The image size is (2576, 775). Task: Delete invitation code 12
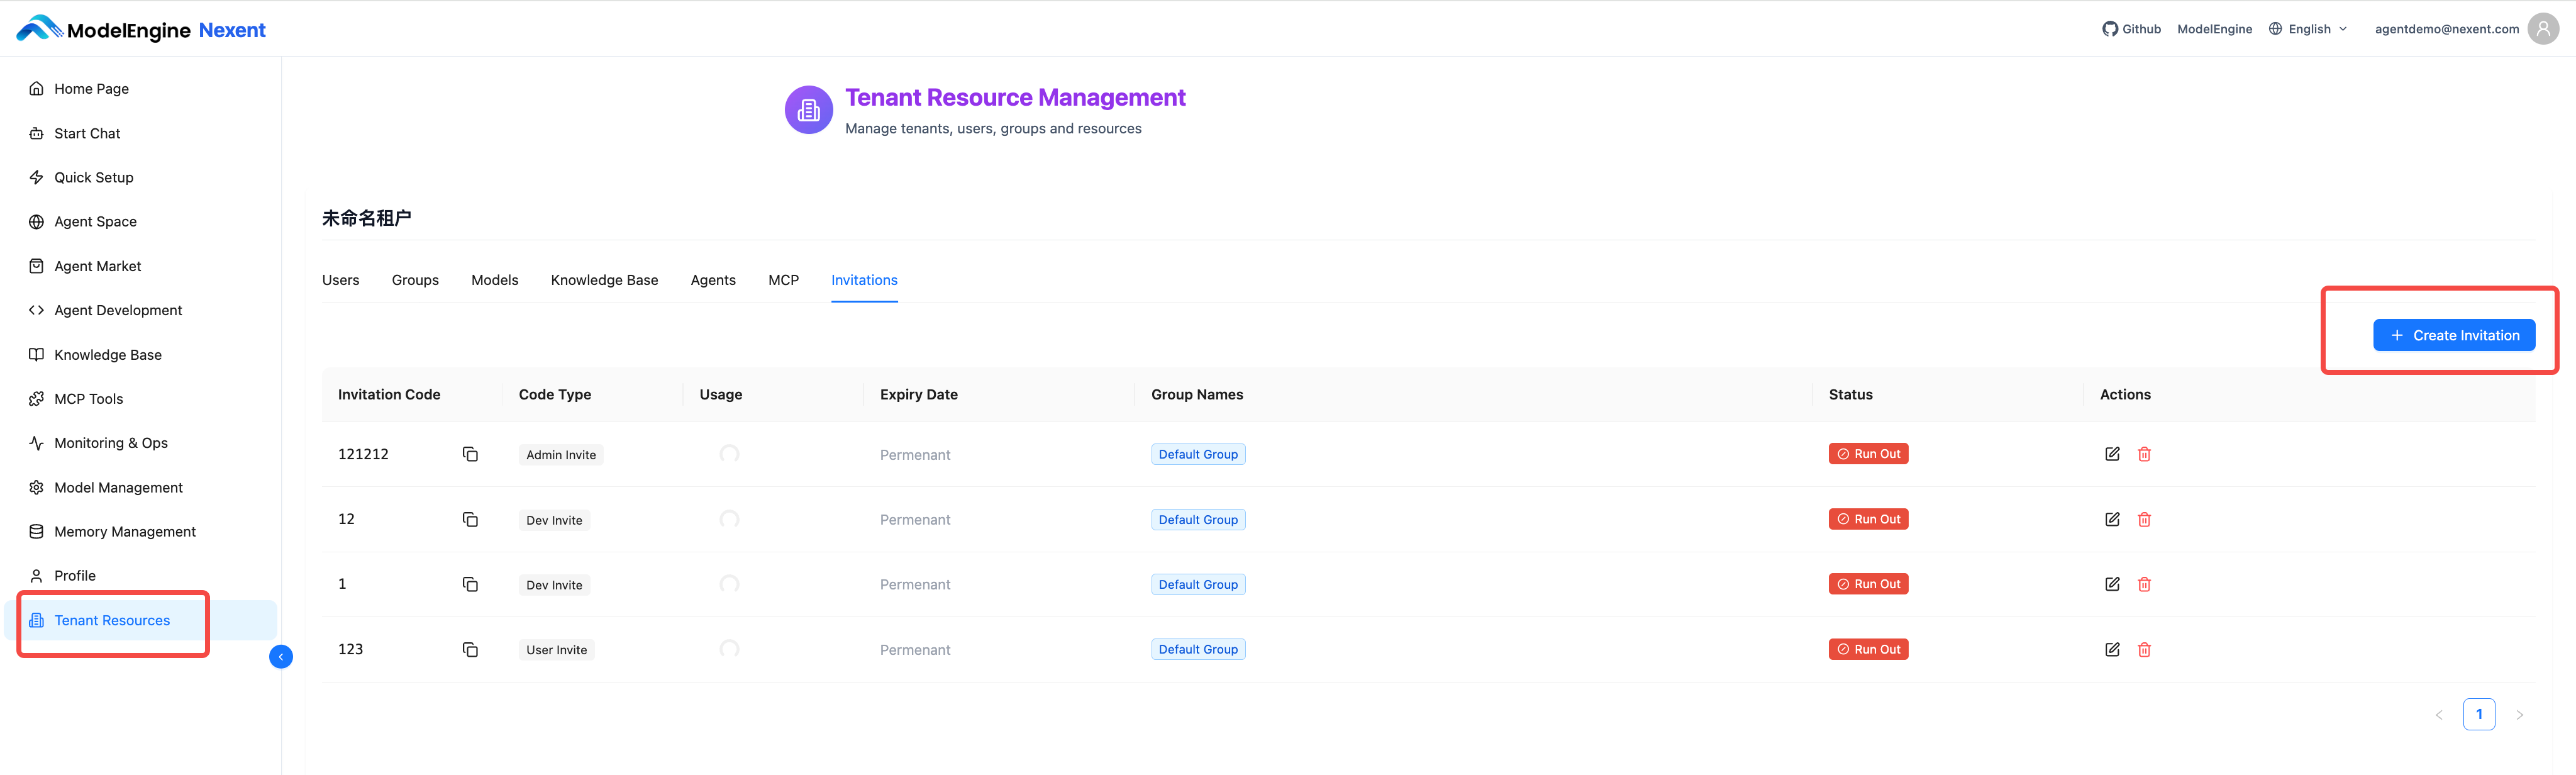2144,520
